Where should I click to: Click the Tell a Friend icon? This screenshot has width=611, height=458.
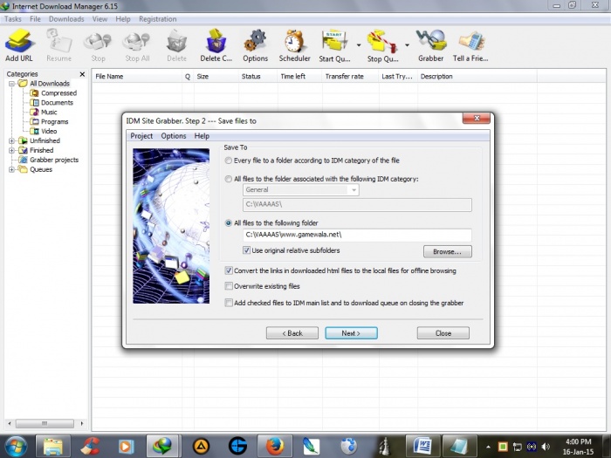pos(470,45)
